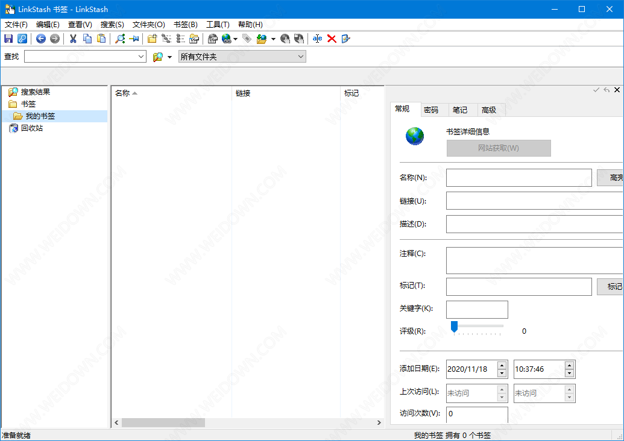
Task: Open the 文件(F) menu
Action: tap(16, 25)
